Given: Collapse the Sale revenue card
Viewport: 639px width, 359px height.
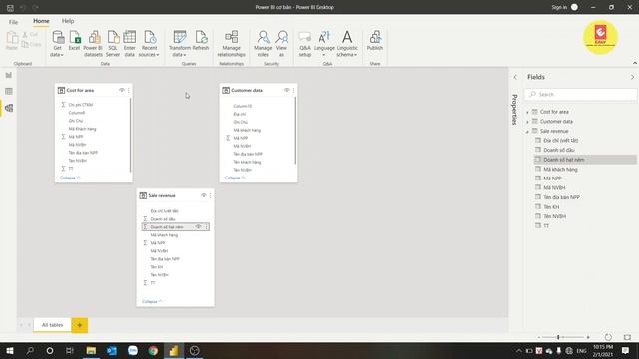Looking at the screenshot, I should click(152, 301).
